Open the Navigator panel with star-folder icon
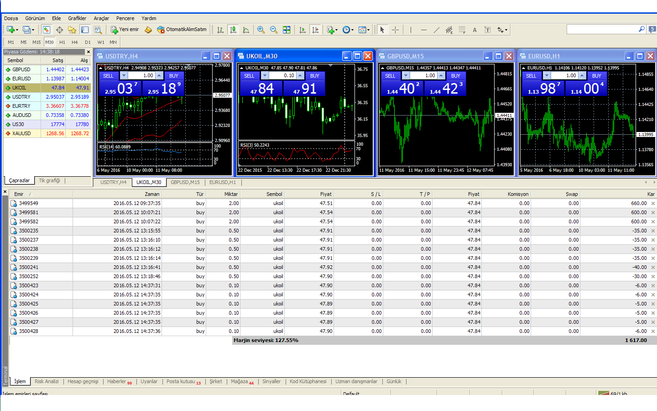 pyautogui.click(x=72, y=30)
